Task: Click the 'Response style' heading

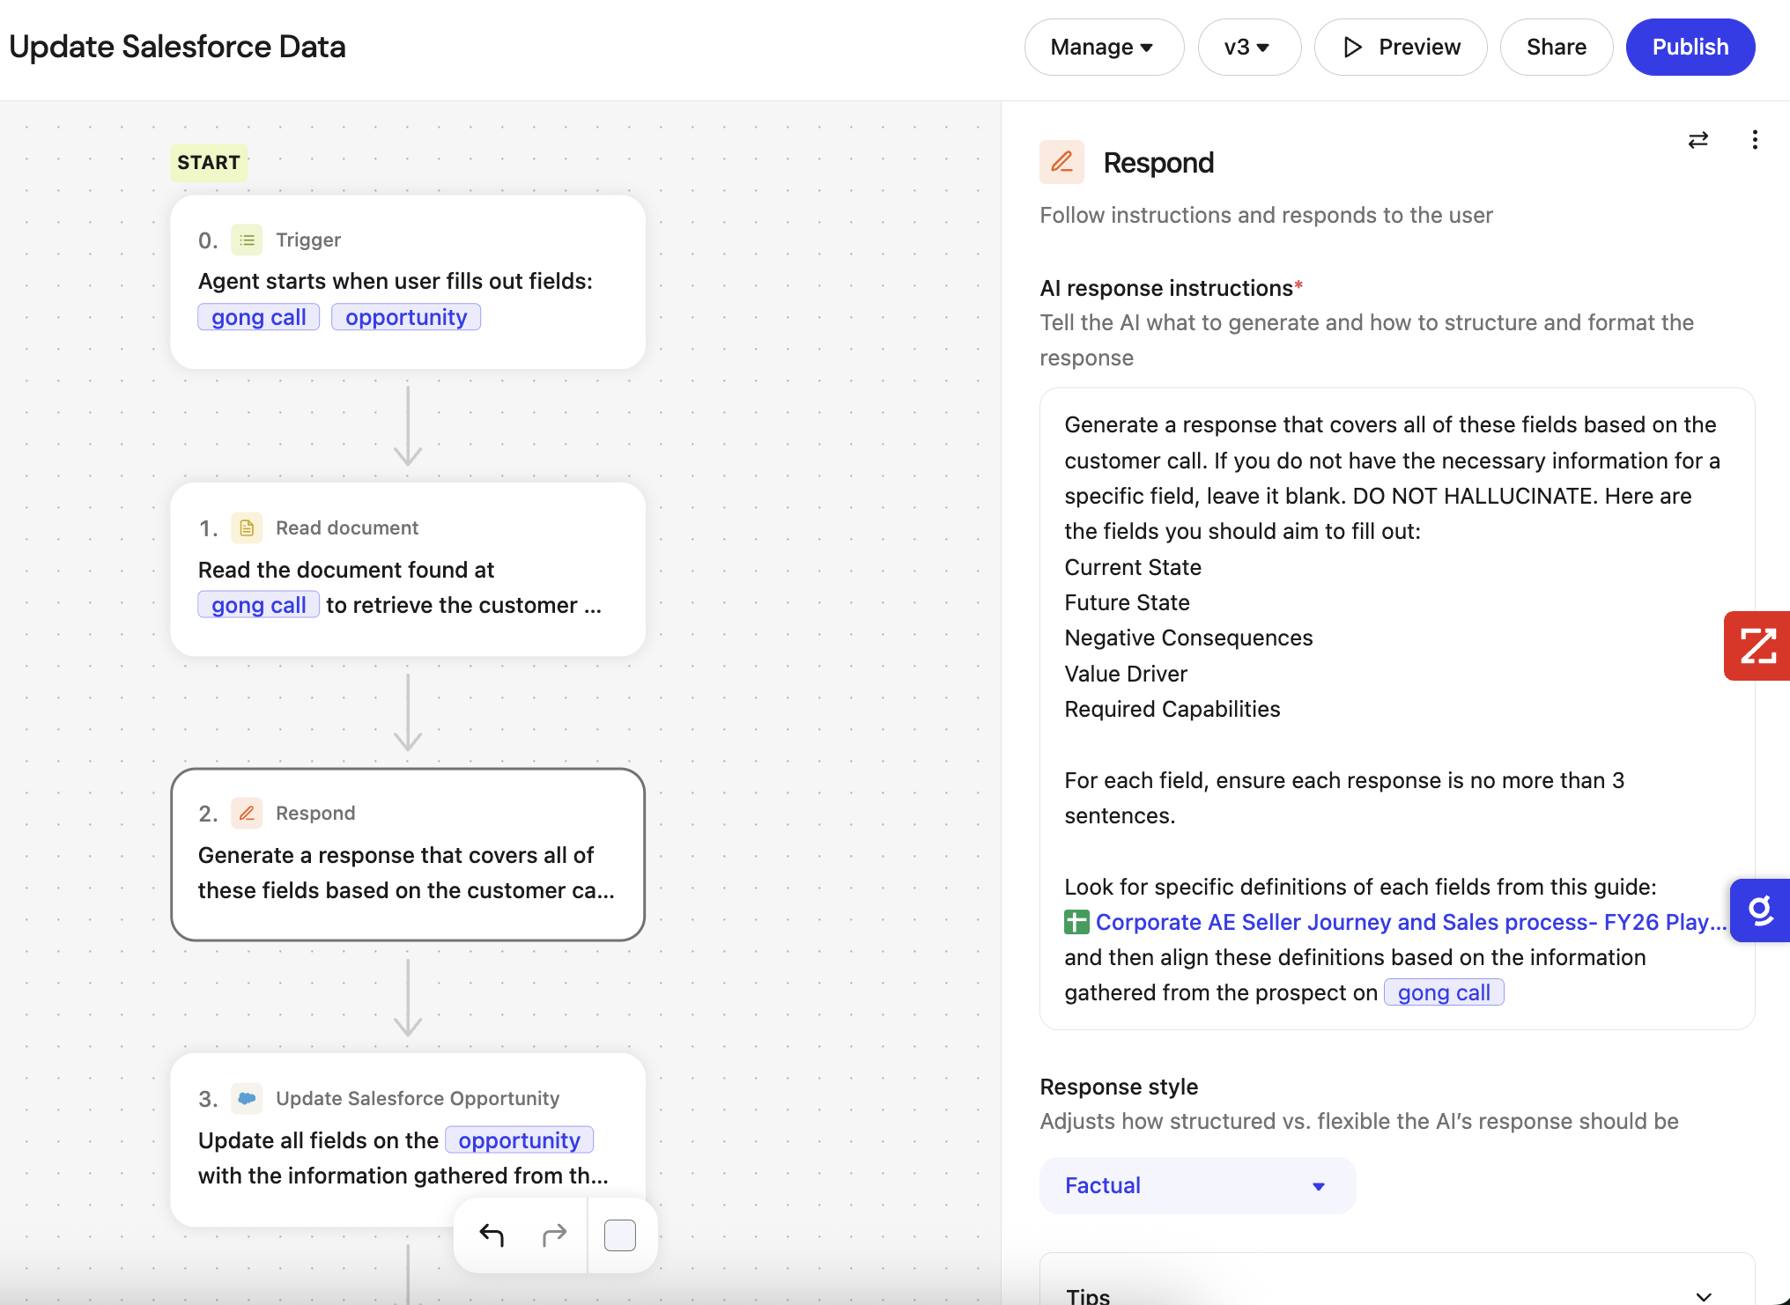Action: [x=1119, y=1087]
